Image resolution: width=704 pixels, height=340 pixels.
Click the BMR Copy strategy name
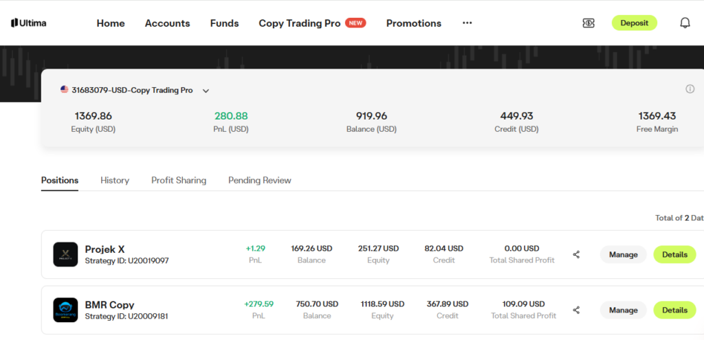click(109, 304)
